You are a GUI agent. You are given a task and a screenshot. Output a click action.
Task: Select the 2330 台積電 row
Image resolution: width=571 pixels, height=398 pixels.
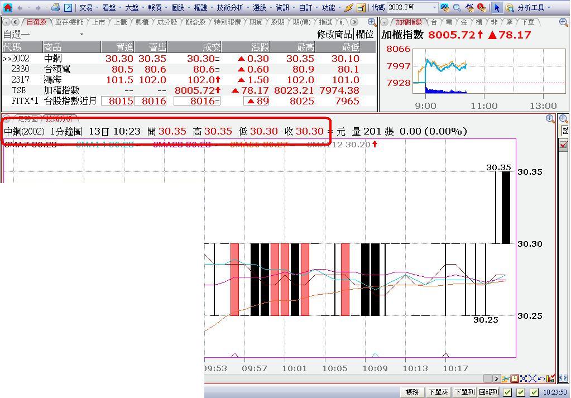(x=189, y=69)
